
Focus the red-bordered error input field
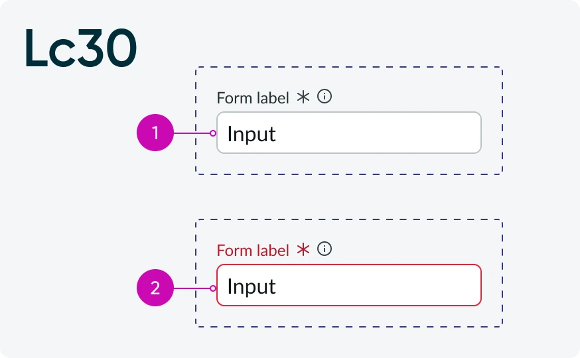[349, 285]
